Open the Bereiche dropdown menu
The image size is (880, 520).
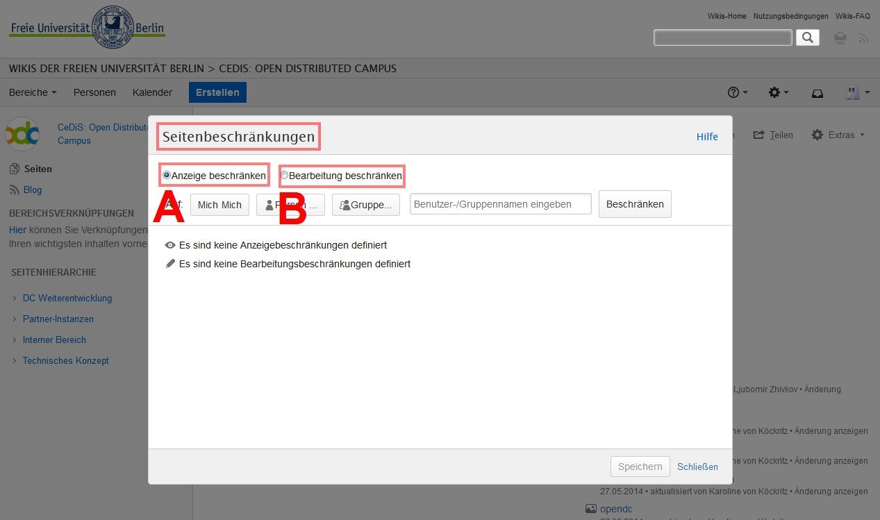pyautogui.click(x=33, y=92)
